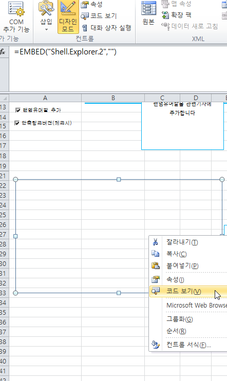Viewport: 227px width, 381px height.
Task: Click 맵 속성 in XML group
Action: (177, 4)
